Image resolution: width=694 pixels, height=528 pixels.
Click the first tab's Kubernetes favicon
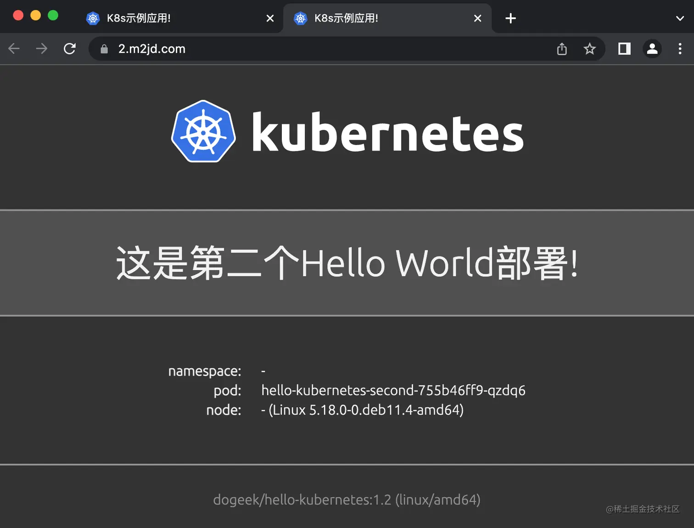click(x=93, y=18)
